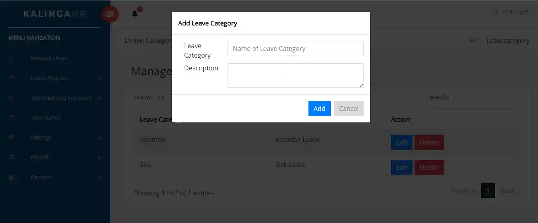Expand the Settings submenu chevron
The height and width of the screenshot is (223, 538).
coord(99,138)
